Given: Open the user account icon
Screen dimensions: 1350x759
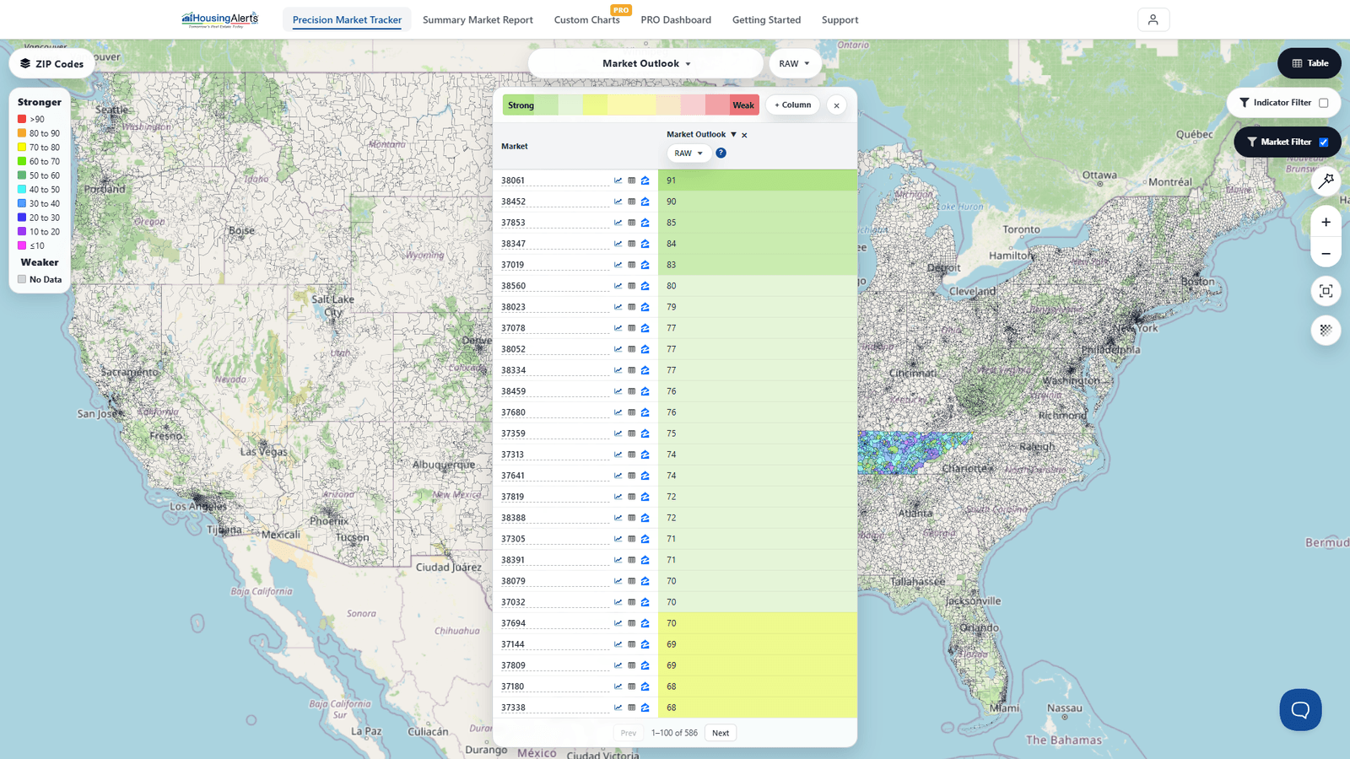Looking at the screenshot, I should pyautogui.click(x=1153, y=19).
